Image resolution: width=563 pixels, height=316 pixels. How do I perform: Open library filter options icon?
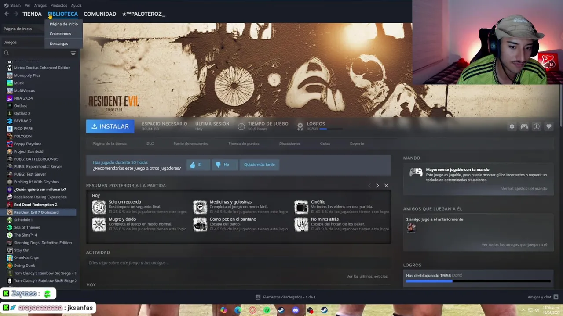73,53
